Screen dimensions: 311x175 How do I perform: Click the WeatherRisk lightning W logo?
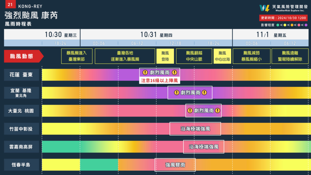tap(265, 8)
